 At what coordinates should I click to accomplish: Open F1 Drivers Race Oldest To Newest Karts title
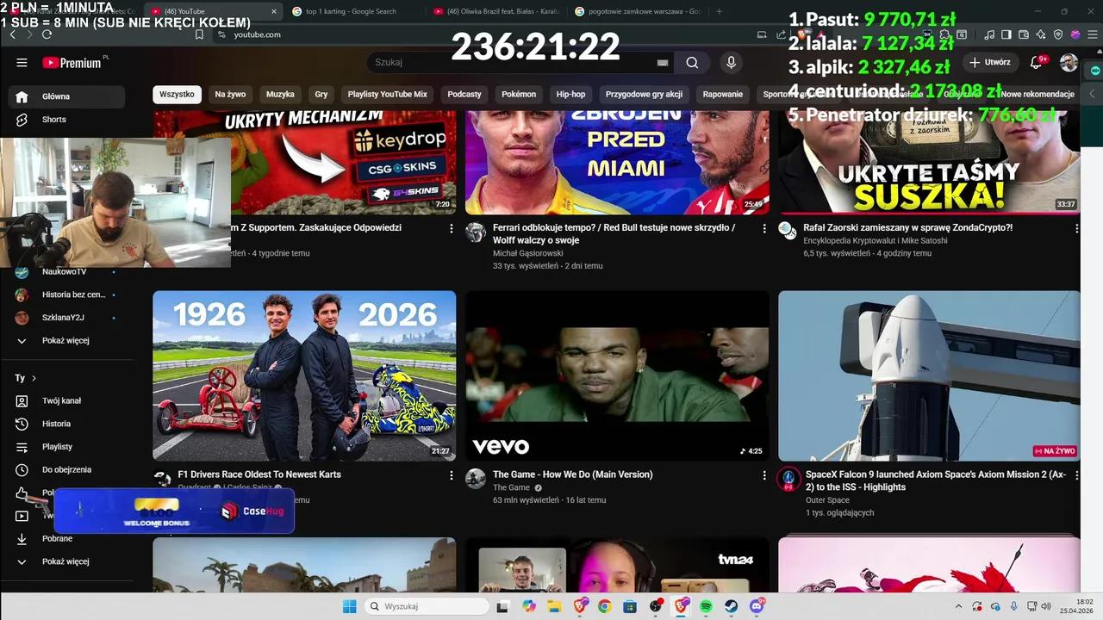click(x=259, y=474)
